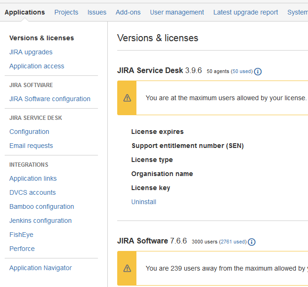This screenshot has width=308, height=287.
Task: Open Service Desk Configuration link
Action: 29,132
